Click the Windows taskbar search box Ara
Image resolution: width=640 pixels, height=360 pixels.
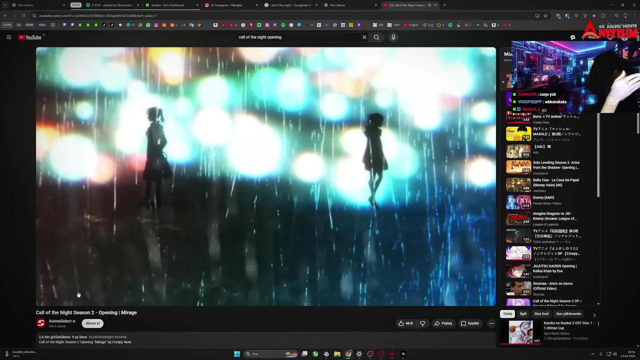tap(271, 354)
